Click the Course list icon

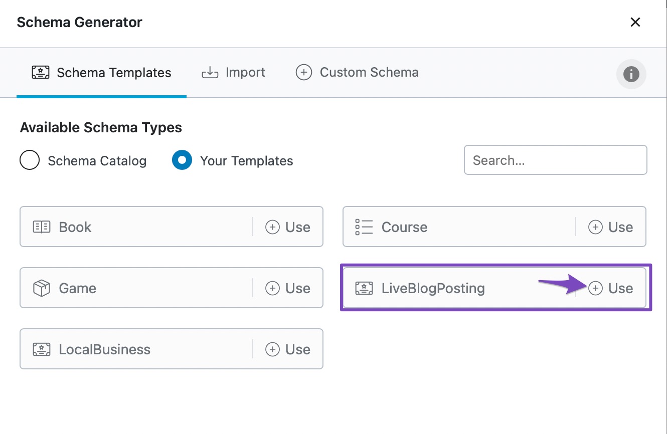364,227
